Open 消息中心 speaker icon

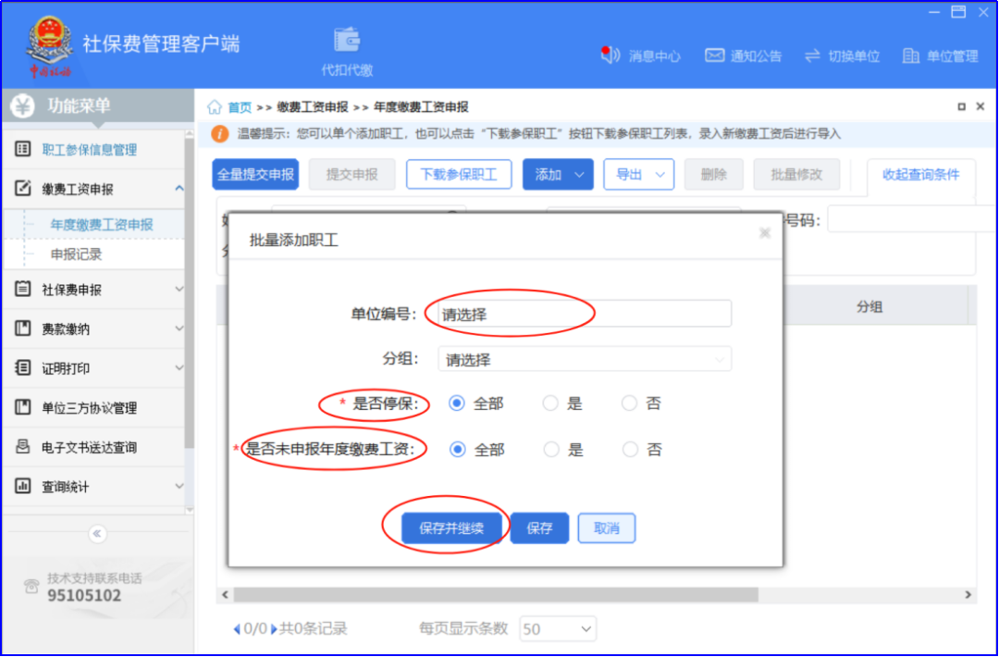click(x=610, y=56)
